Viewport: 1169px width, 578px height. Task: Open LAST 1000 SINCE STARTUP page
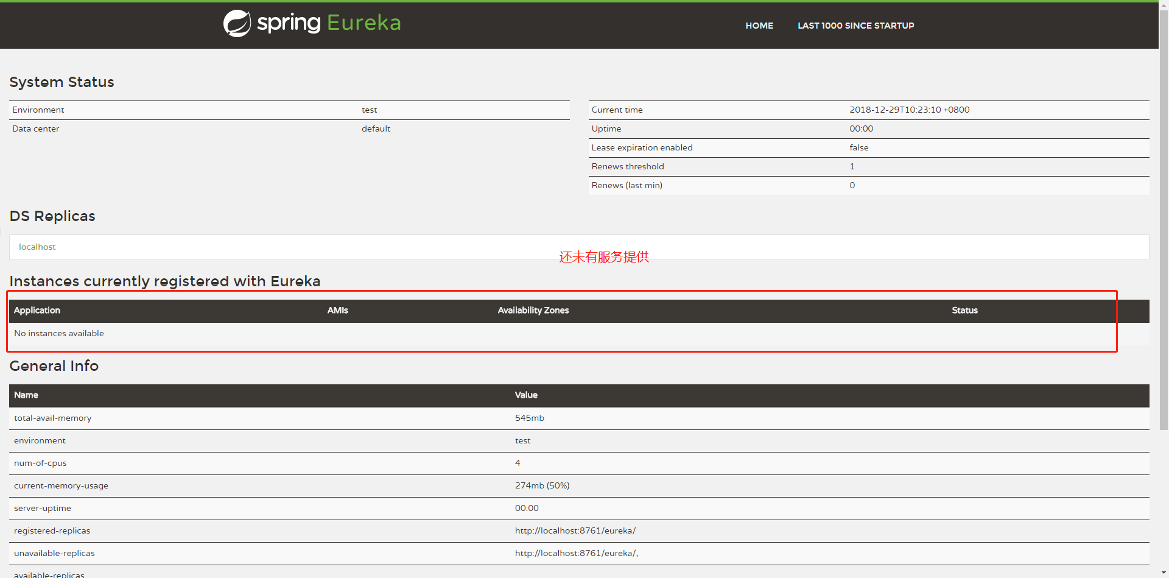[856, 26]
